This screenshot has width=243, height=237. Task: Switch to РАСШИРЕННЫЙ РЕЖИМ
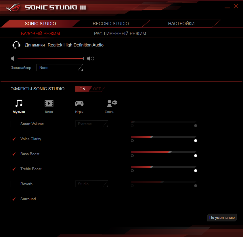[120, 33]
